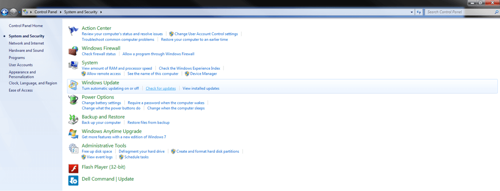
Task: Click the System computer icon
Action: tap(73, 65)
